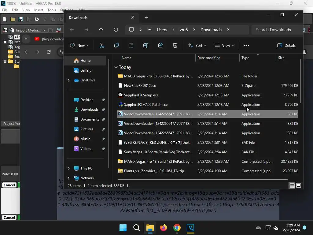Open Search from the taskbar

[x=137, y=228]
